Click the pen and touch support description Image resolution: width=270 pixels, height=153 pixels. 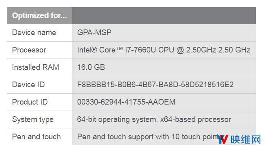150,137
